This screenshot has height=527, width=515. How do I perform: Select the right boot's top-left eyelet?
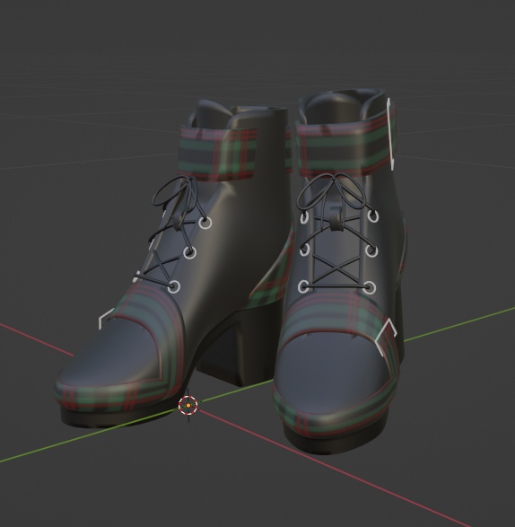pyautogui.click(x=304, y=217)
